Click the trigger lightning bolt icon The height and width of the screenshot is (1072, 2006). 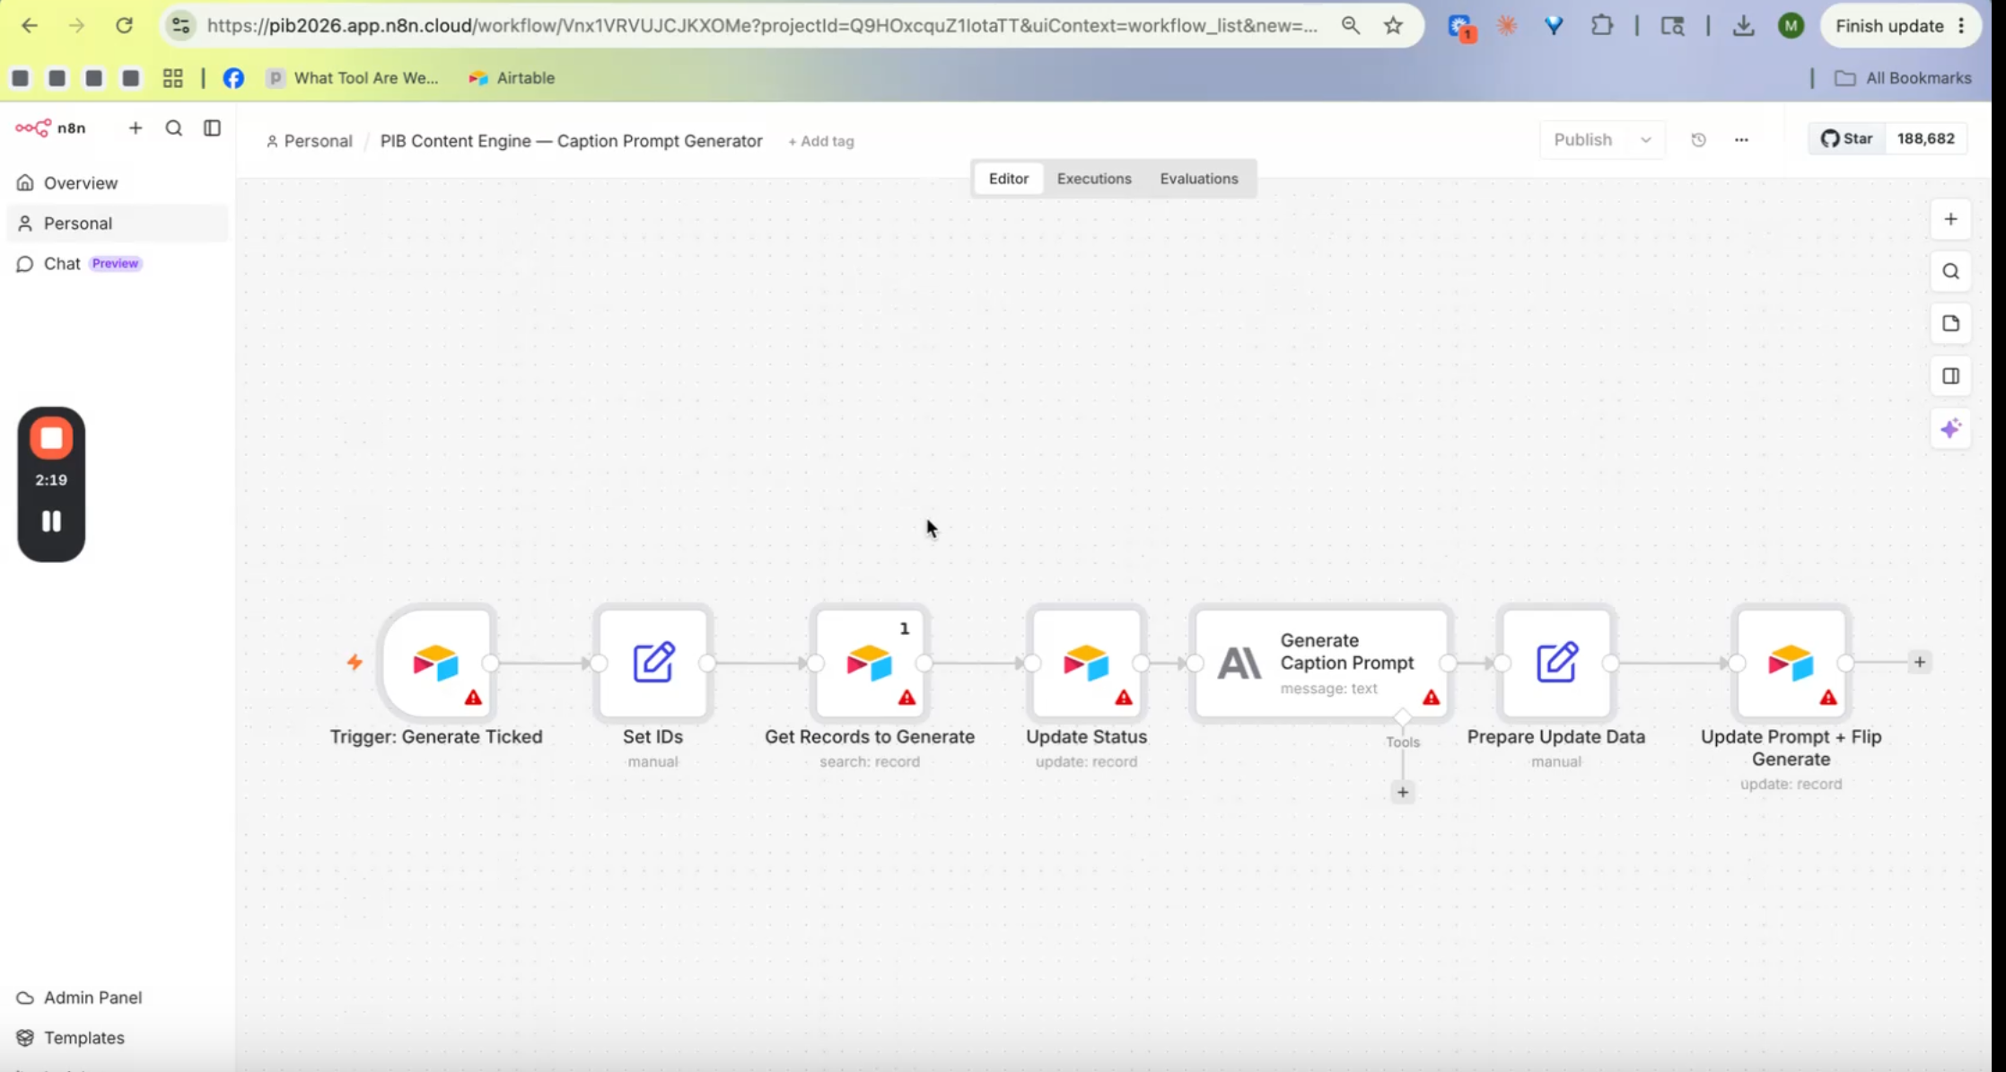point(355,663)
